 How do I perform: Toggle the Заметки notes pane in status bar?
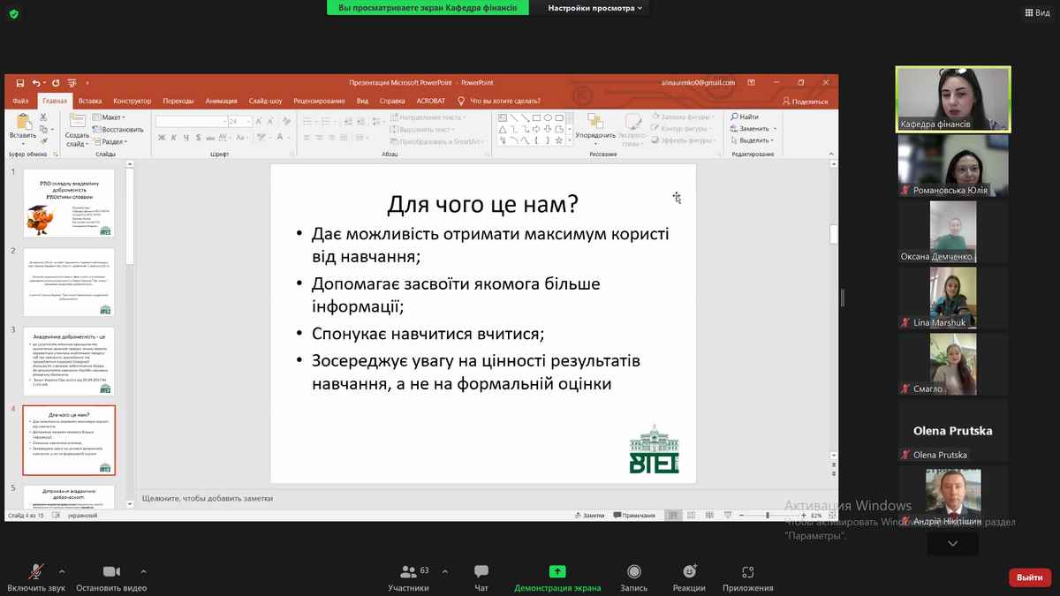[589, 515]
